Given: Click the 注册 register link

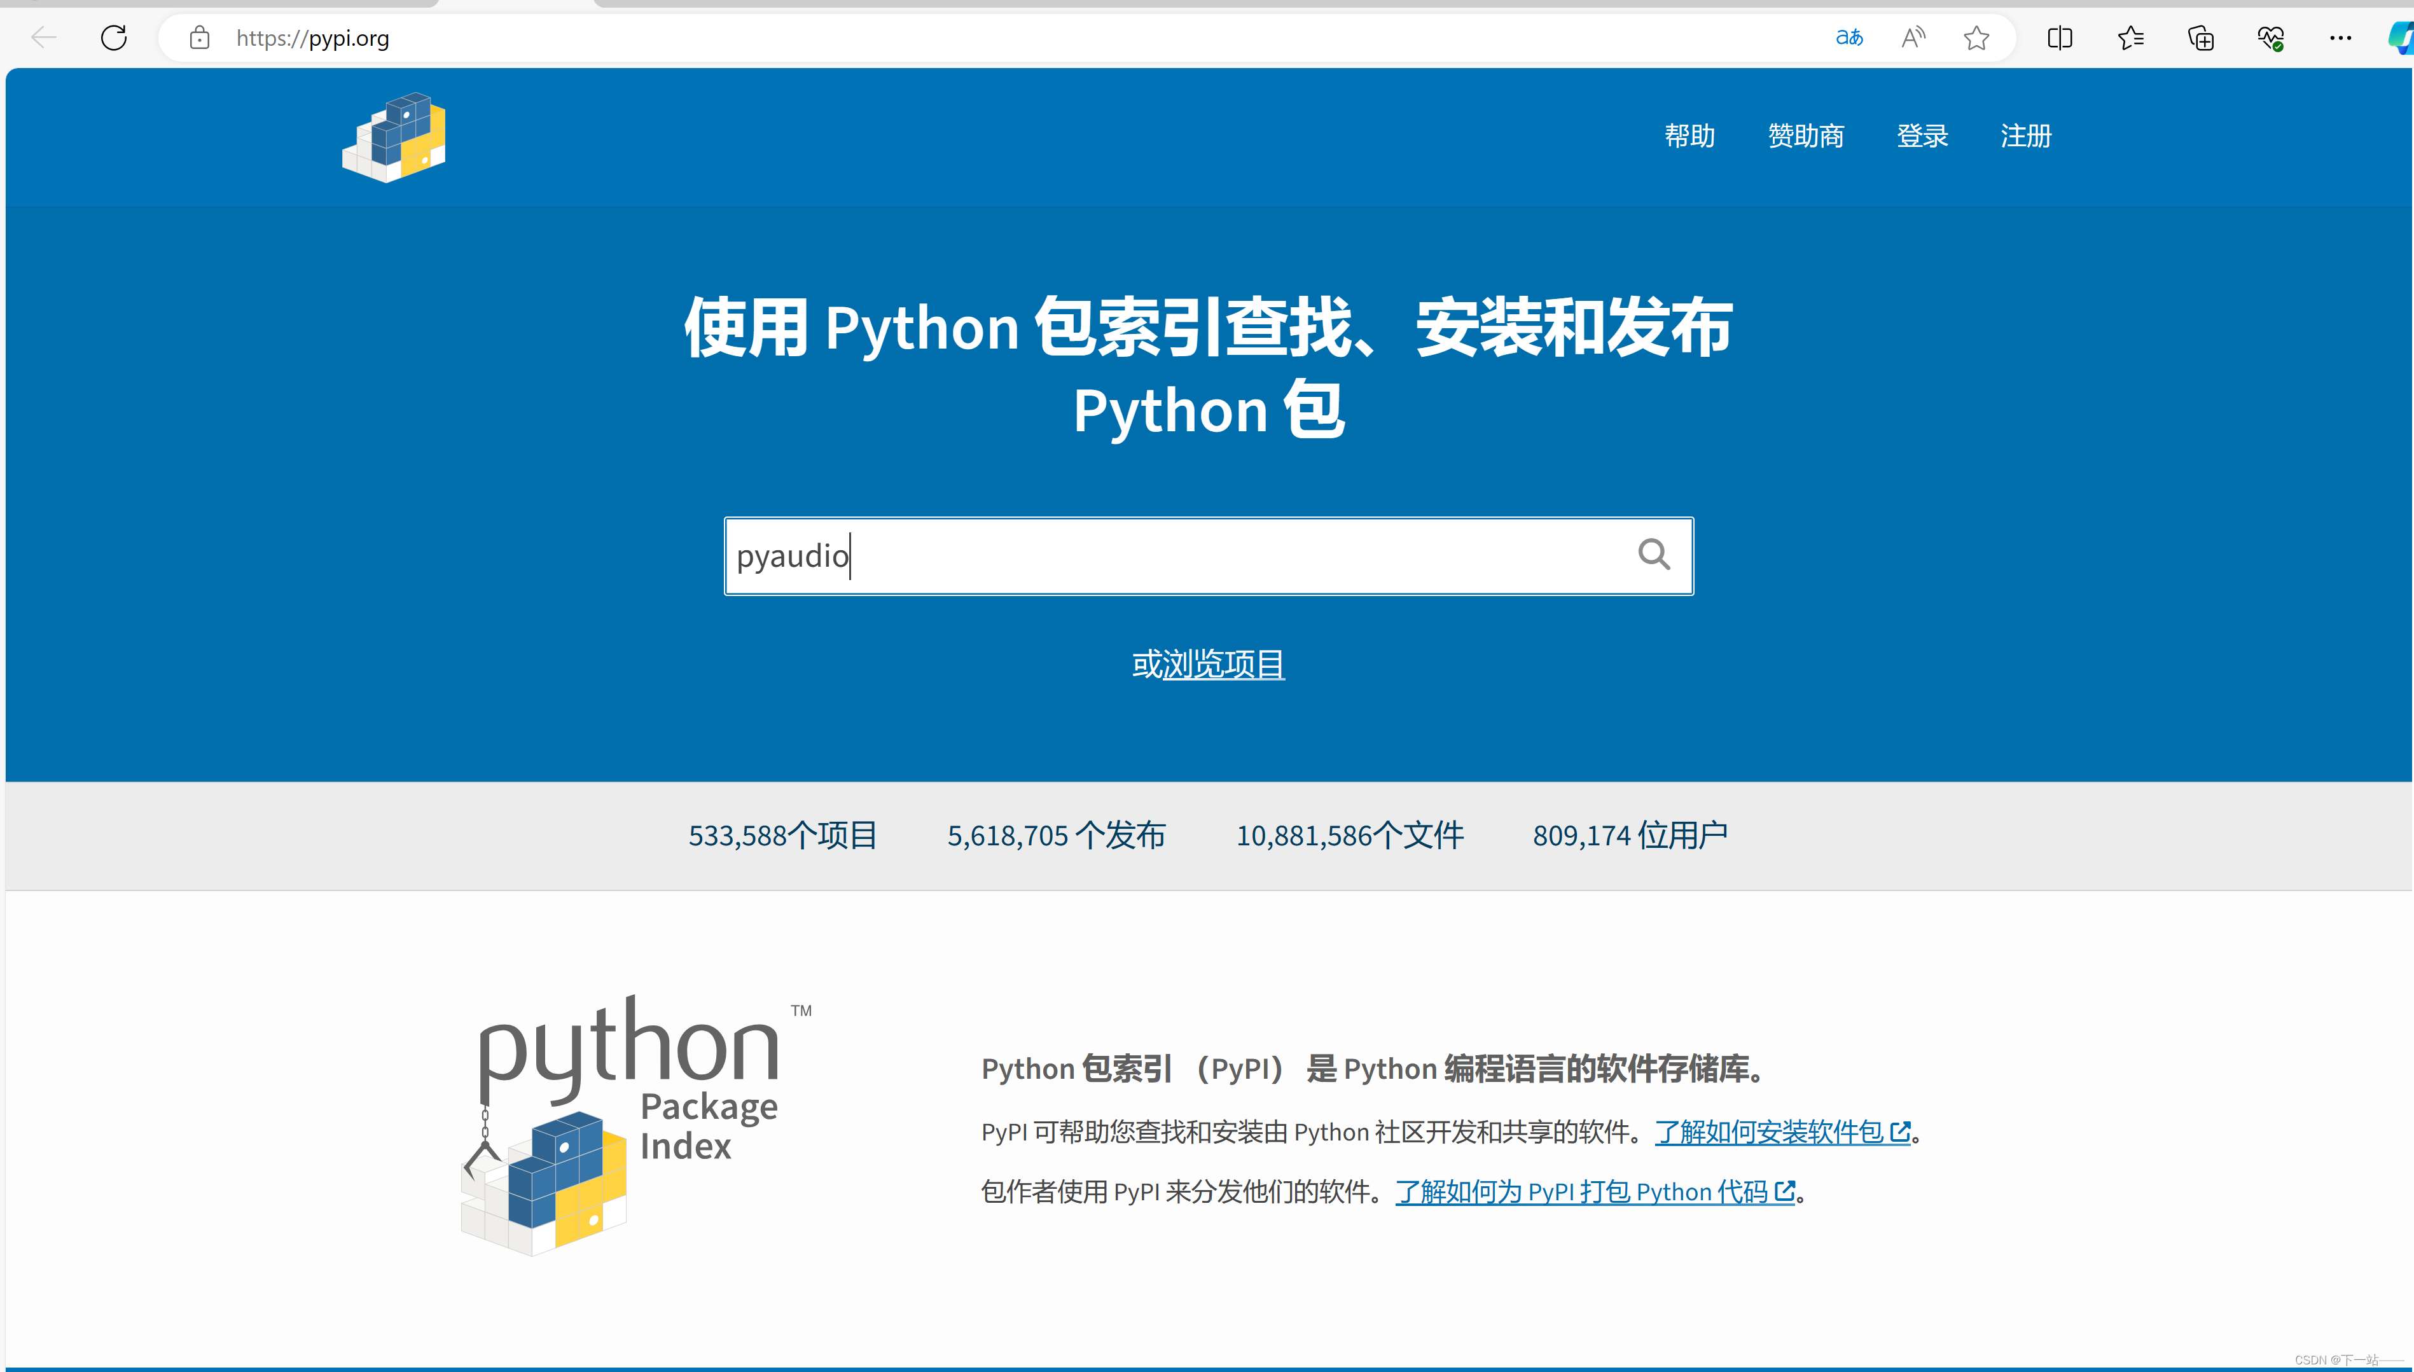Looking at the screenshot, I should point(2026,137).
